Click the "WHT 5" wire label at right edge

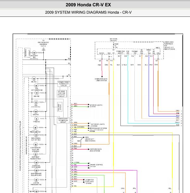[x=179, y=120]
